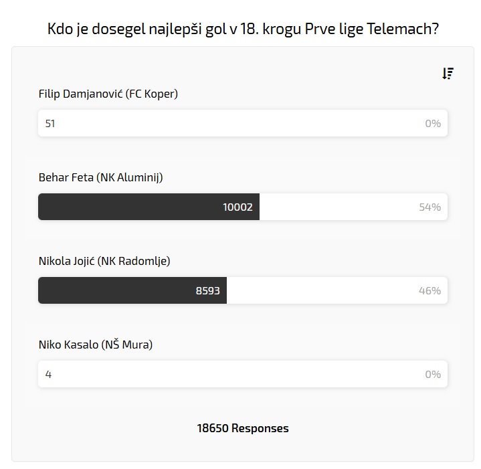Select Filip Damjanović (FC Koper) option label
Image resolution: width=481 pixels, height=469 pixels.
coord(108,94)
